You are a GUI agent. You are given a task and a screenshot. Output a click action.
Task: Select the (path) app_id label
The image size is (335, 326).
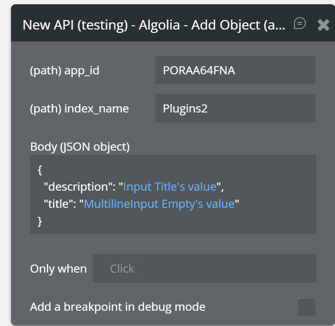[x=64, y=71]
